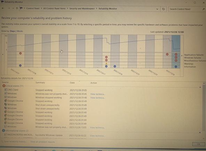This screenshot has height=151, width=206.
Task: View technical details for 01:45 event
Action: 98,94
